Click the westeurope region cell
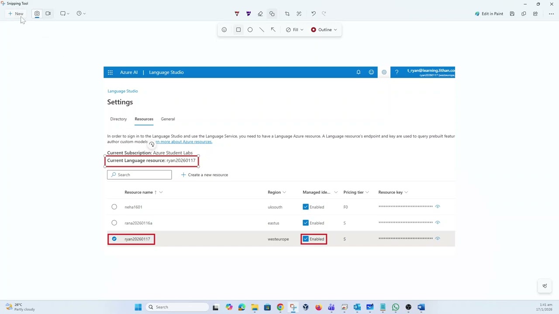This screenshot has height=314, width=559. pyautogui.click(x=278, y=239)
